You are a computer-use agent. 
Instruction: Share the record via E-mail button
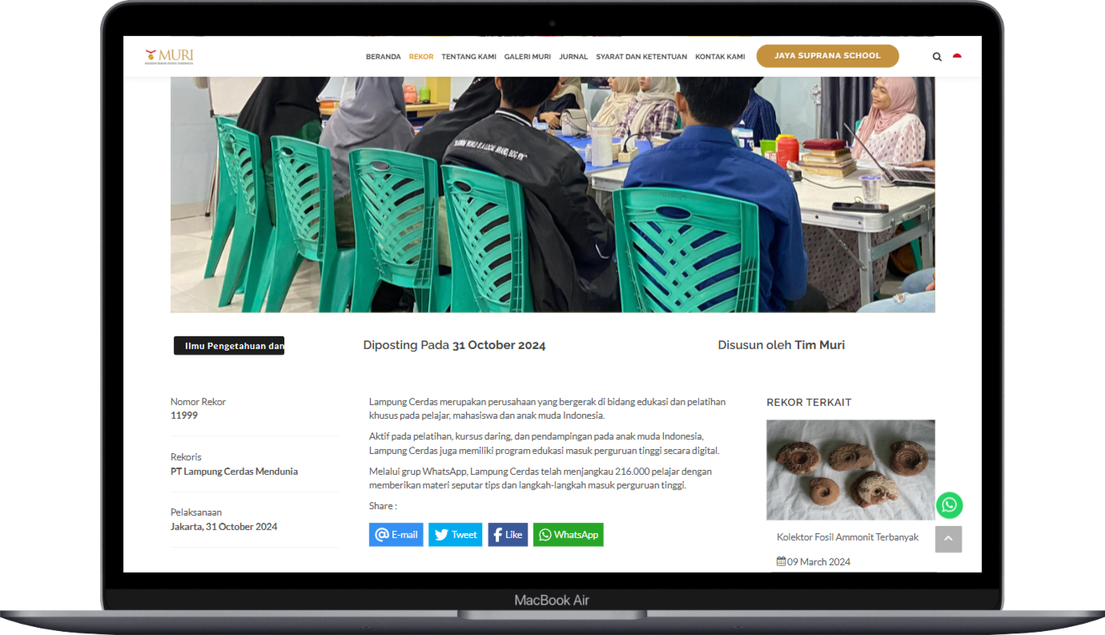(x=396, y=535)
